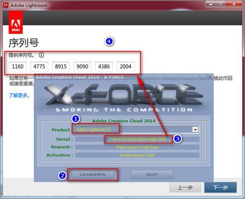Click the QUIT button
This screenshot has height=199, width=245.
point(152,174)
